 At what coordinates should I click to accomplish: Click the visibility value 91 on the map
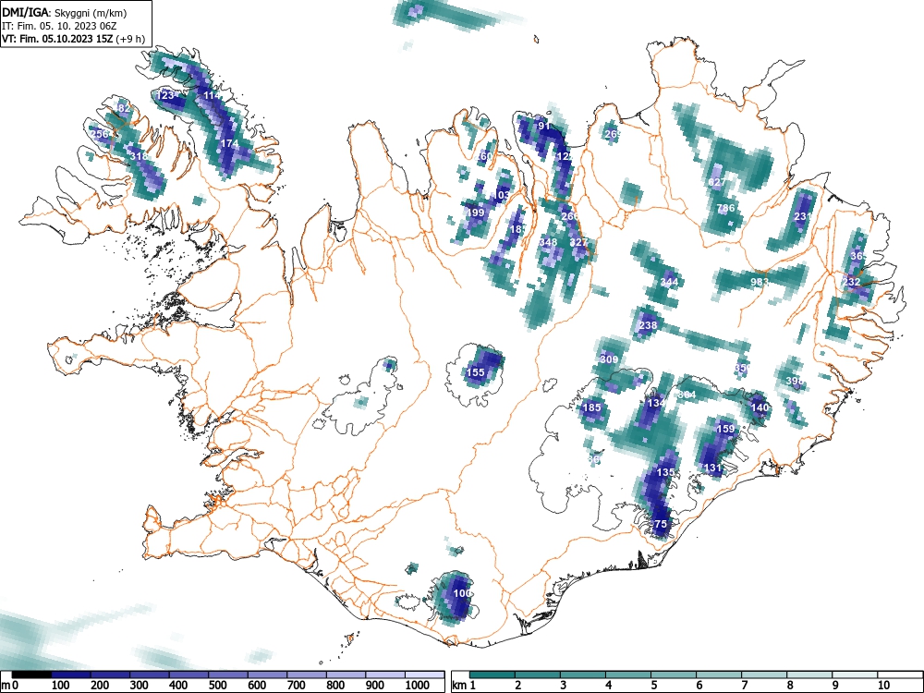coord(544,126)
